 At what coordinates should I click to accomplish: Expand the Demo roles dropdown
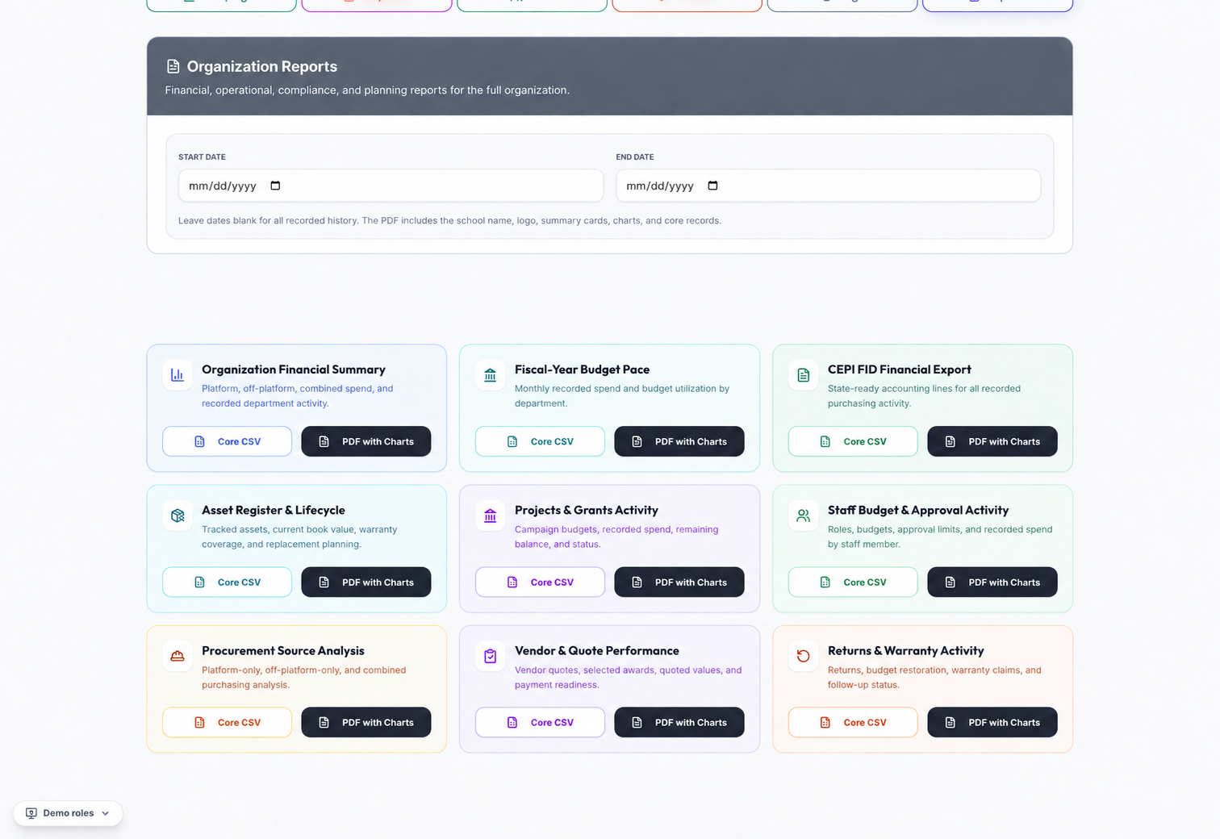pyautogui.click(x=68, y=813)
